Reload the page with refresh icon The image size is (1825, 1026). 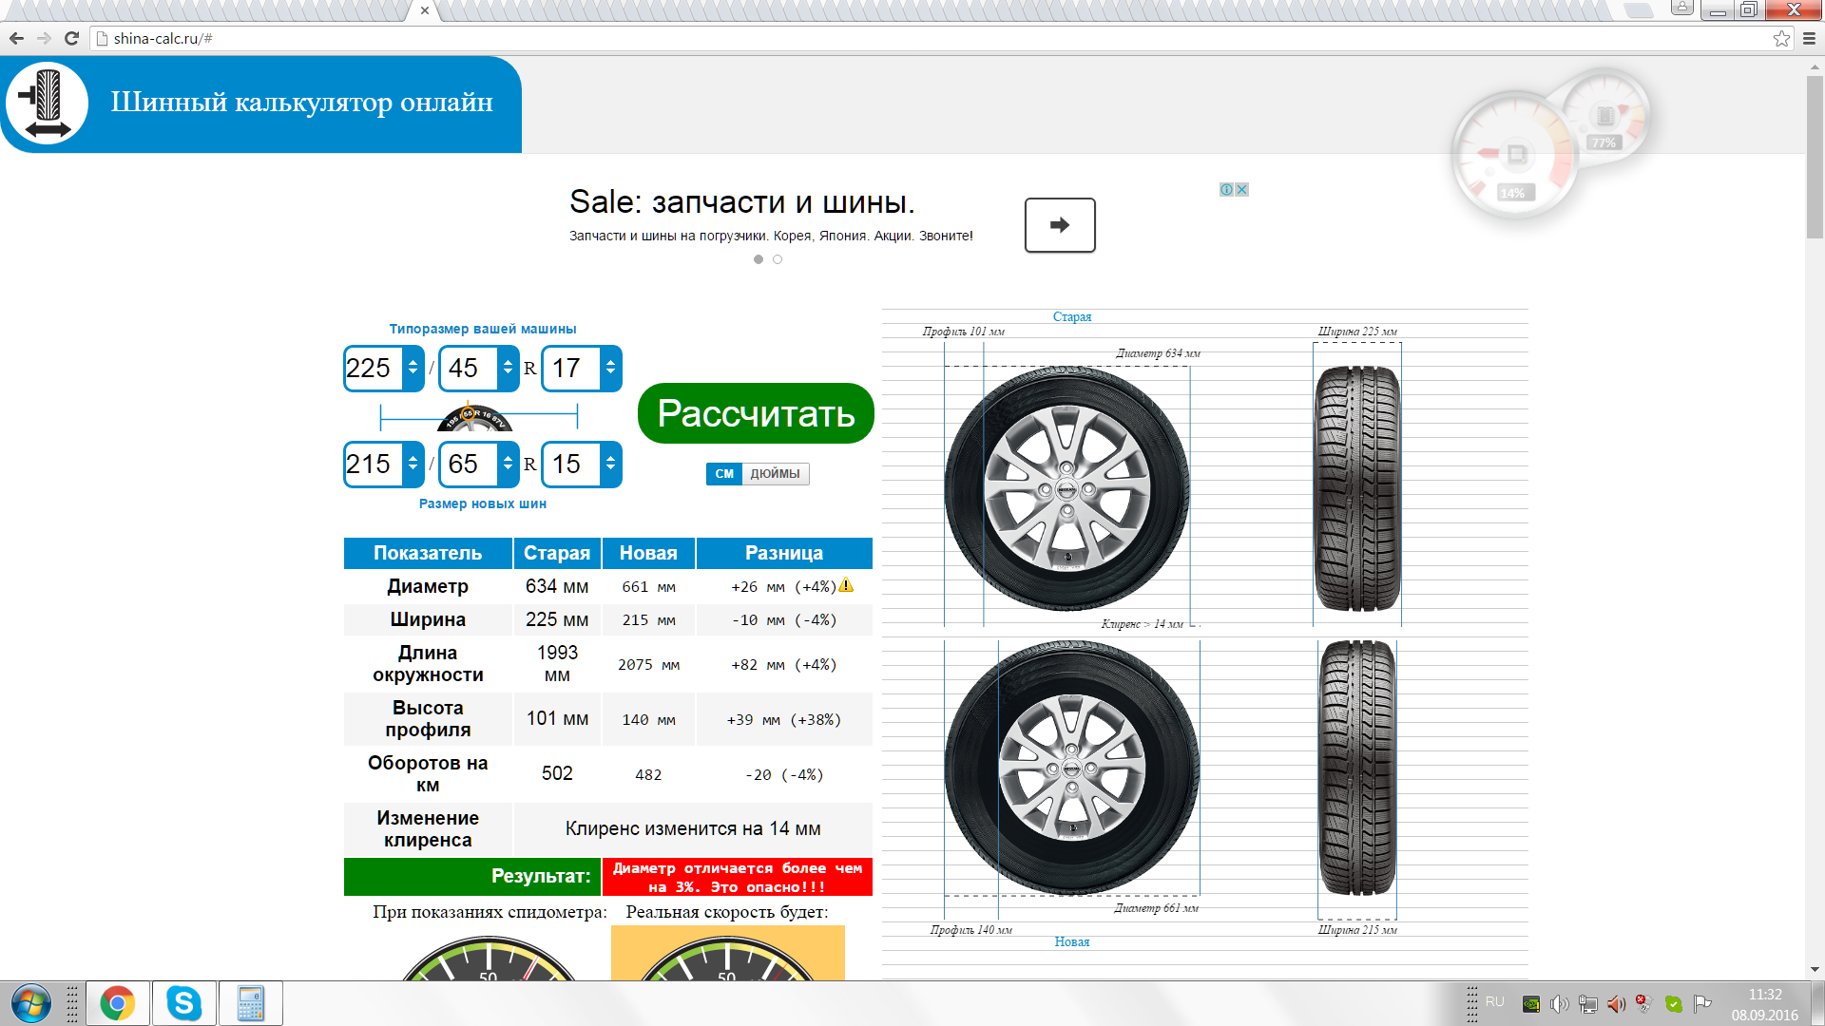(x=71, y=38)
